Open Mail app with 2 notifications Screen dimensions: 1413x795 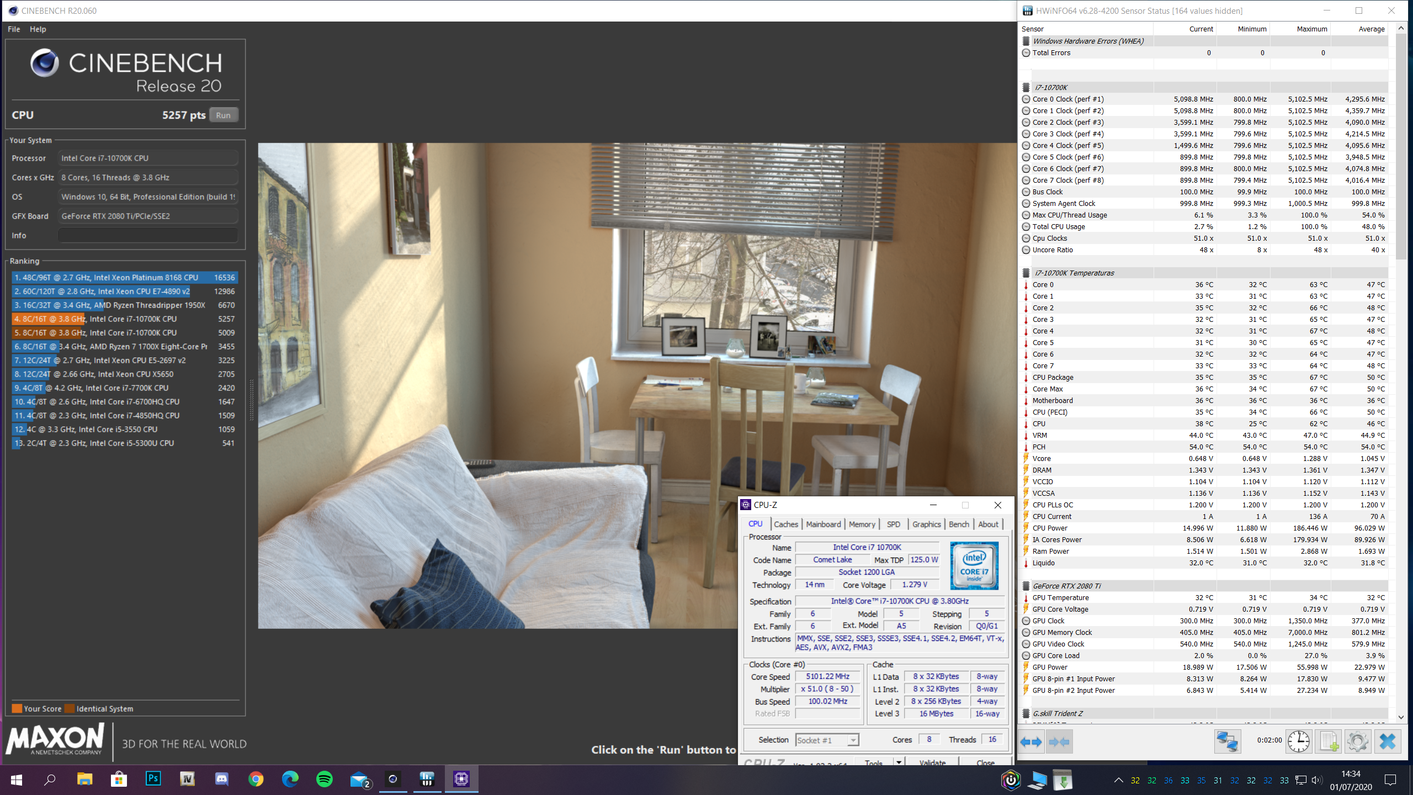[360, 779]
